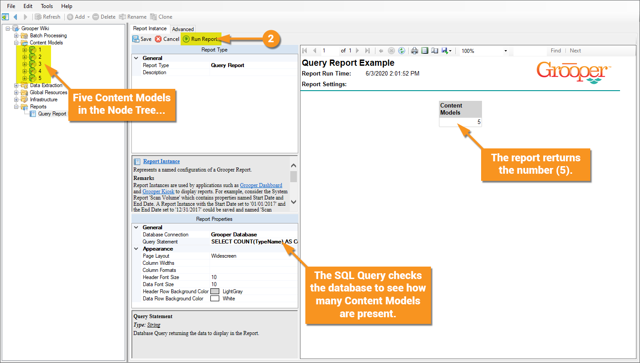The height and width of the screenshot is (363, 640).
Task: Collapse the Content Models folder
Action: (x=16, y=43)
